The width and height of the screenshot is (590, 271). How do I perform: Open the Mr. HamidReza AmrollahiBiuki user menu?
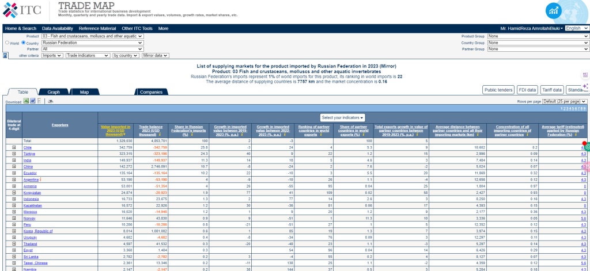tap(531, 29)
